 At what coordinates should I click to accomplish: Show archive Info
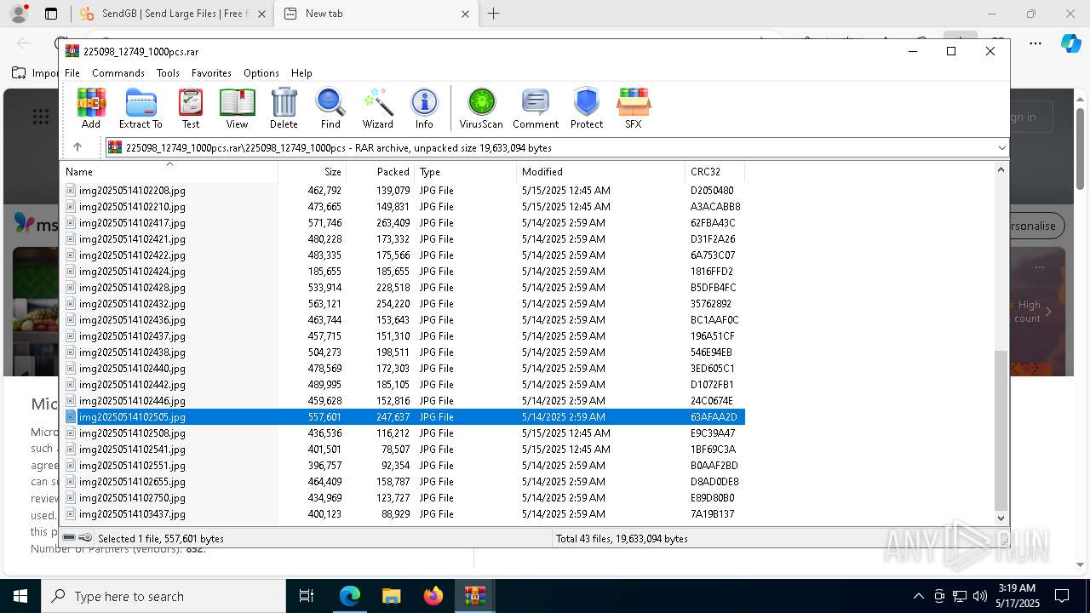tap(424, 108)
